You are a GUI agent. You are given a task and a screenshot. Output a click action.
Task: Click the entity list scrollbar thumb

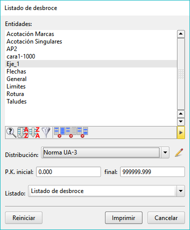[x=181, y=74]
